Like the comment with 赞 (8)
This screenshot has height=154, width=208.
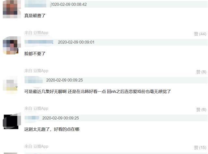[x=201, y=72]
